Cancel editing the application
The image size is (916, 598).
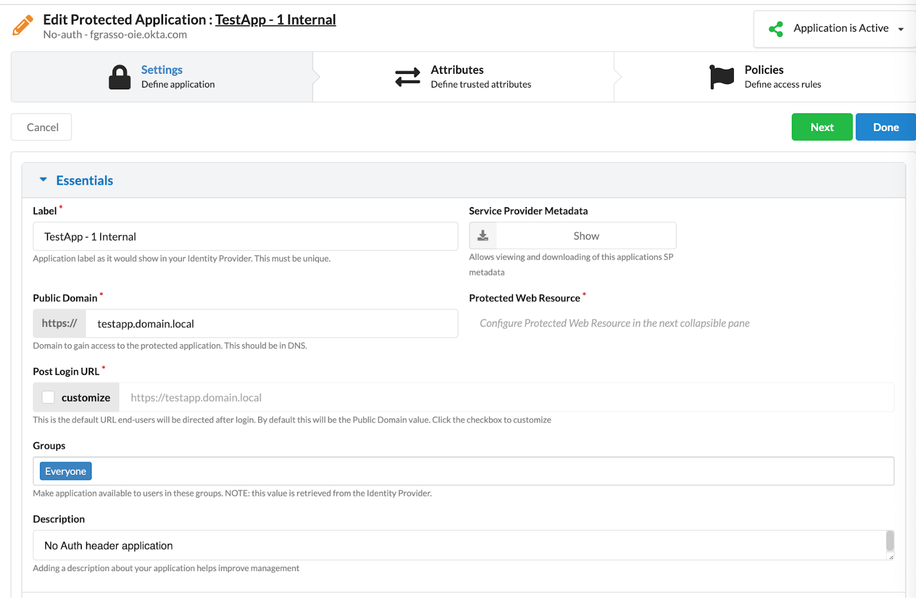pyautogui.click(x=42, y=127)
